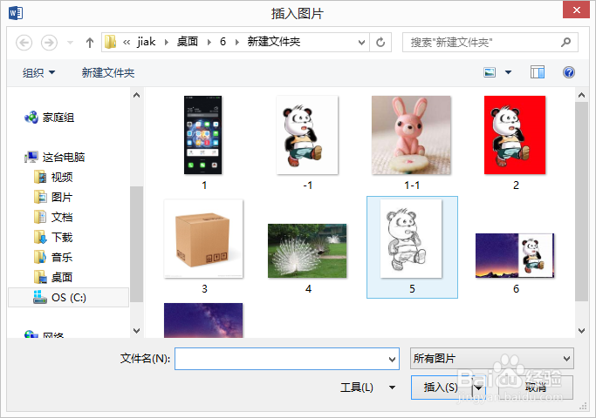Image resolution: width=596 pixels, height=418 pixels.
Task: Click the 视频 folder icon
Action: 40,177
